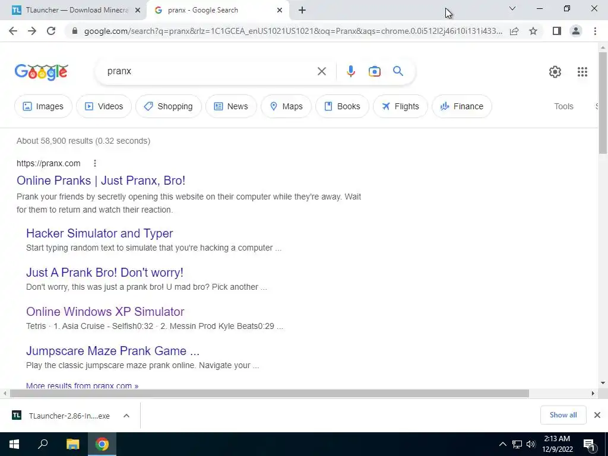Go to Google home via the logo
This screenshot has height=456, width=608.
(42, 72)
